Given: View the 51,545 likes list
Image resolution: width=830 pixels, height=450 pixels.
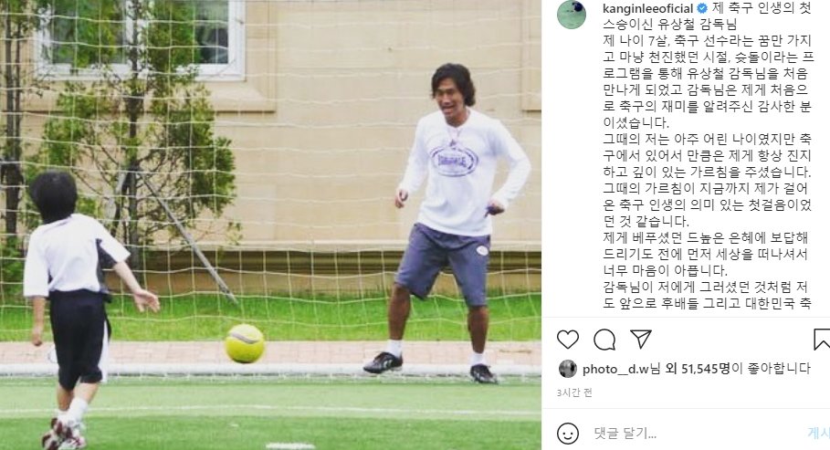Looking at the screenshot, I should 705,369.
